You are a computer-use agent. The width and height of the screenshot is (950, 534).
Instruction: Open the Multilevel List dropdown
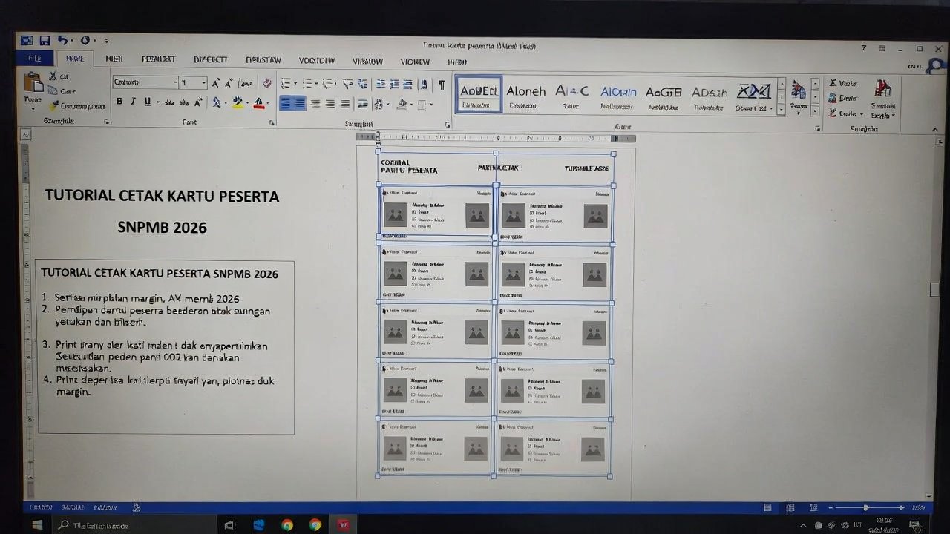click(337, 84)
